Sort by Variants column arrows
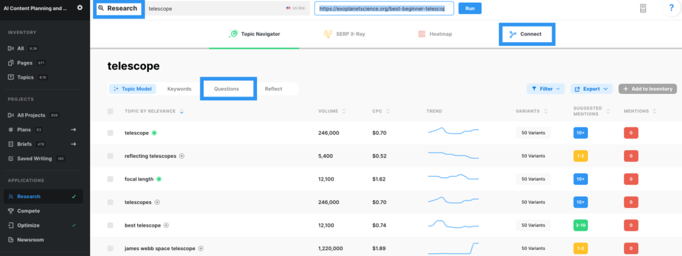Screen dimensions: 682x256 click(x=545, y=111)
